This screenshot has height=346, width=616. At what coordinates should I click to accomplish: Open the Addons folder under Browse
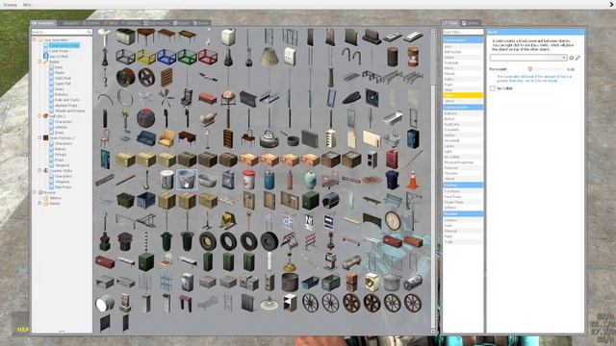click(x=56, y=198)
